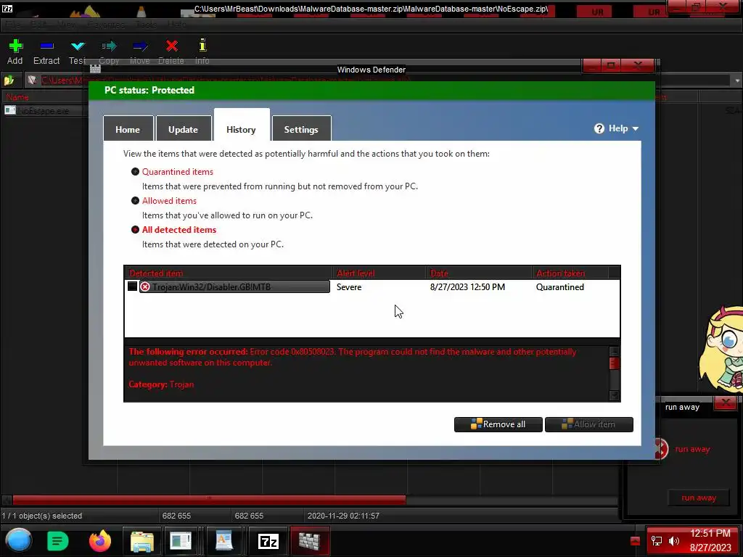The width and height of the screenshot is (743, 557).
Task: Switch to 7-Zip on the taskbar
Action: (268, 541)
